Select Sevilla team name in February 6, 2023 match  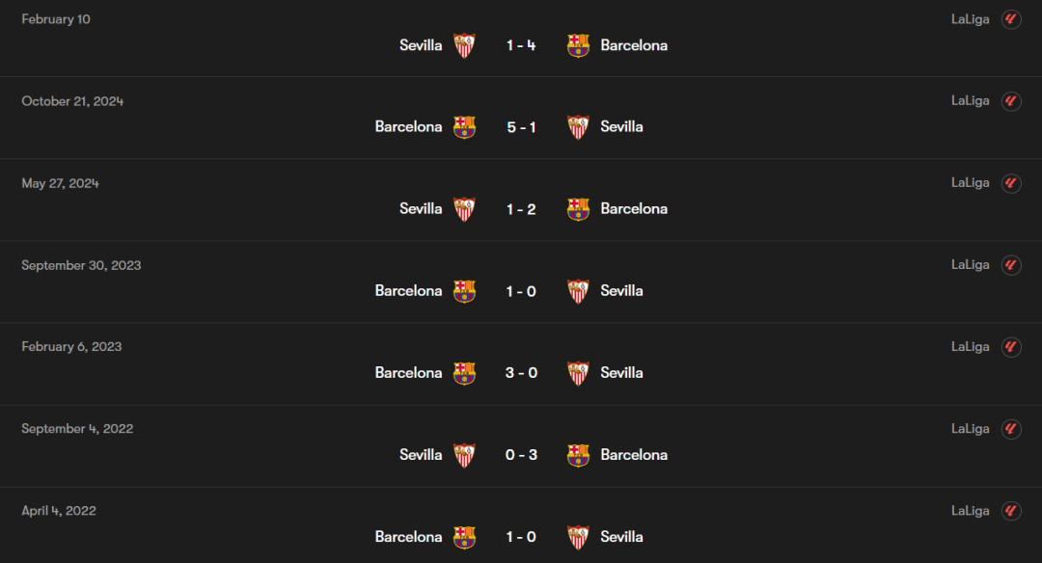point(621,373)
